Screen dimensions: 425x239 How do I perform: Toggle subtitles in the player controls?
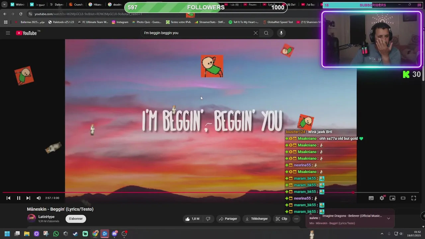click(x=371, y=198)
